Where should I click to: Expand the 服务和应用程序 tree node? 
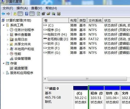[x=3, y=73]
